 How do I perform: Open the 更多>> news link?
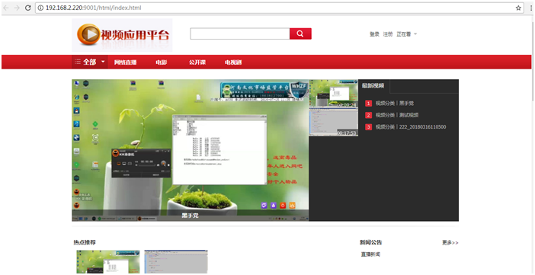[450, 242]
